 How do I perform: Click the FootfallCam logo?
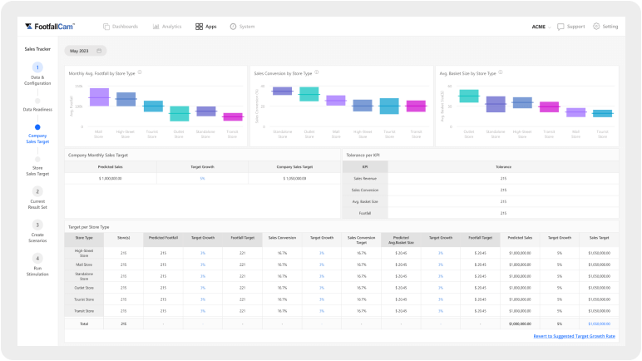pos(49,27)
